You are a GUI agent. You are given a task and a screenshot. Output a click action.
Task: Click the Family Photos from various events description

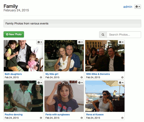[x=27, y=23]
